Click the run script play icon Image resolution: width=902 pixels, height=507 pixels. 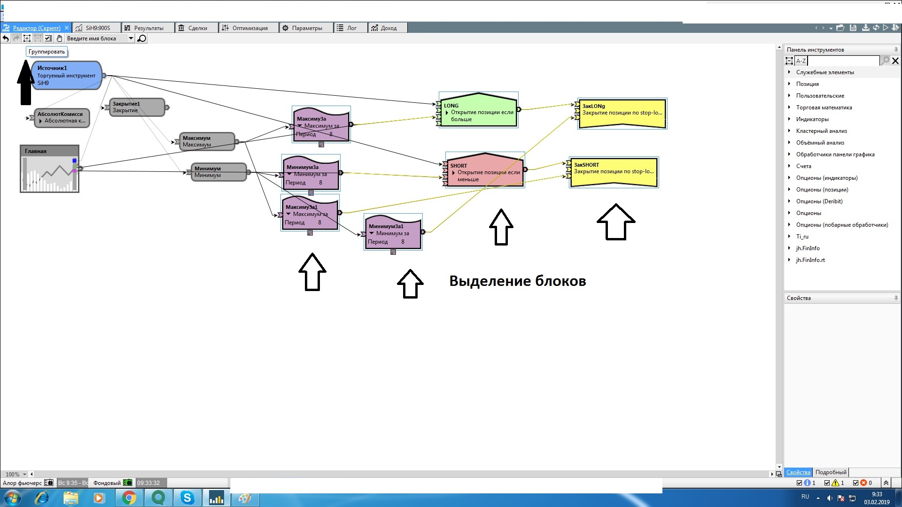coord(886,28)
